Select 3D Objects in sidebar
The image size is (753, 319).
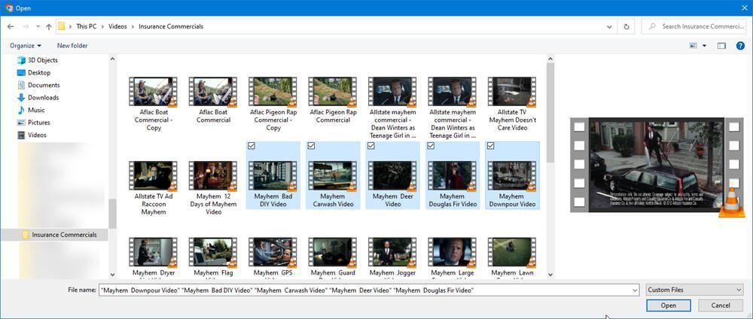pos(38,60)
